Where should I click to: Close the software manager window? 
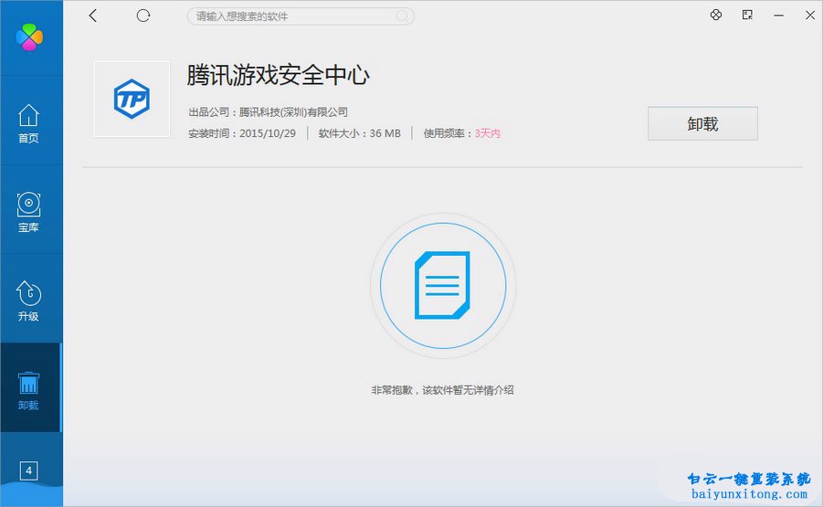pos(810,16)
